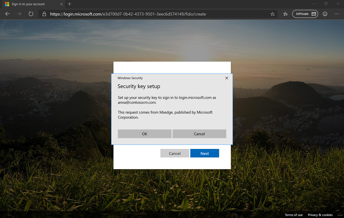Image resolution: width=344 pixels, height=218 pixels.
Task: Open the favorites list icon
Action: (285, 14)
